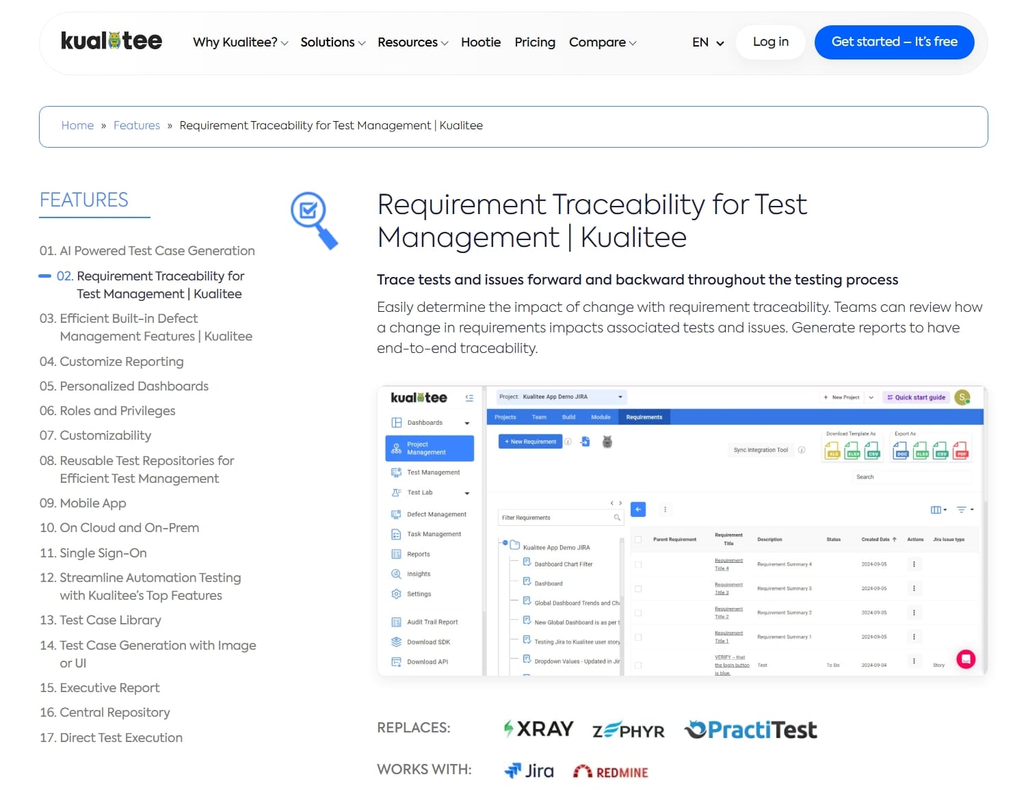Collapse the app sidebar with the menu icon
1028x794 pixels.
pos(469,398)
